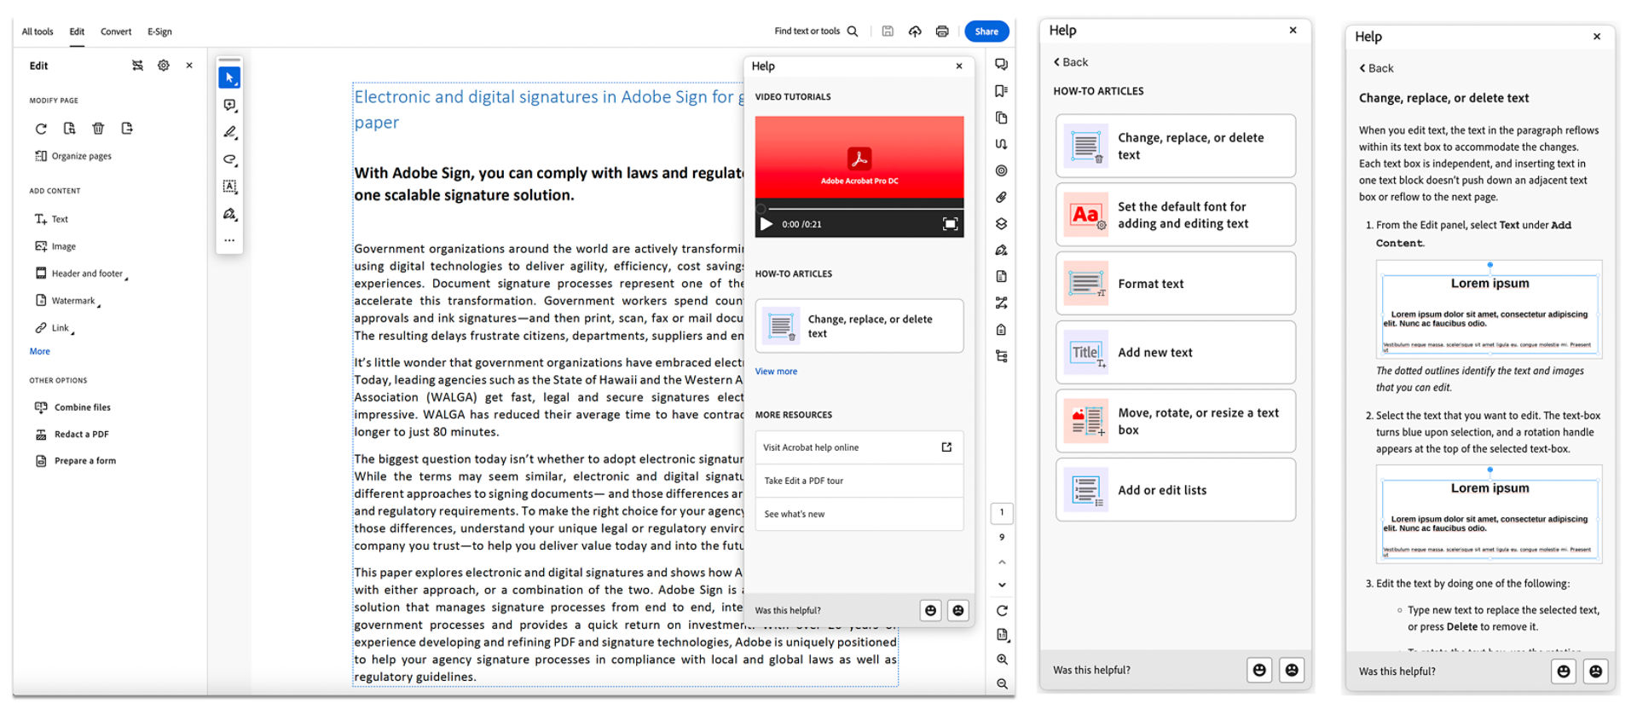The width and height of the screenshot is (1637, 709).
Task: Open the comments pane in right rail
Action: (x=1002, y=65)
